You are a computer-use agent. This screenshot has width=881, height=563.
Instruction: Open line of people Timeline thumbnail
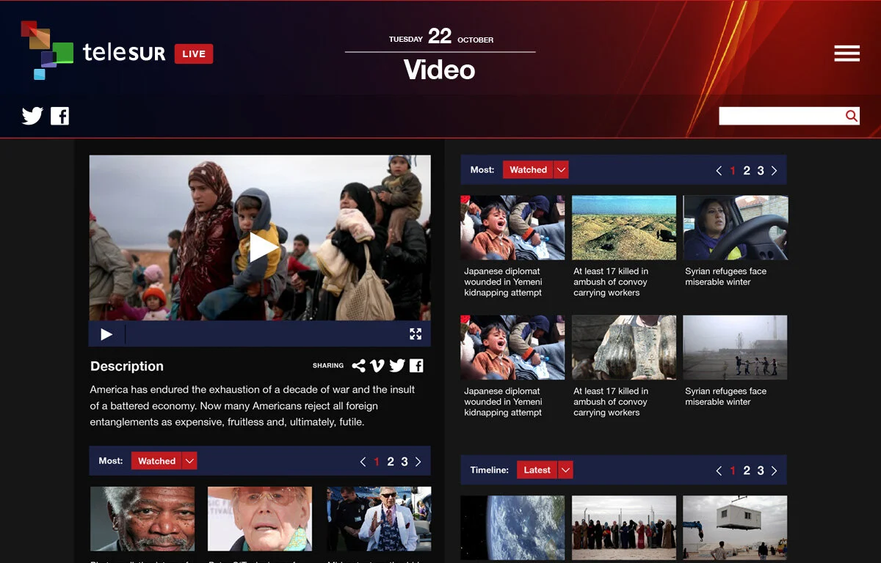624,528
